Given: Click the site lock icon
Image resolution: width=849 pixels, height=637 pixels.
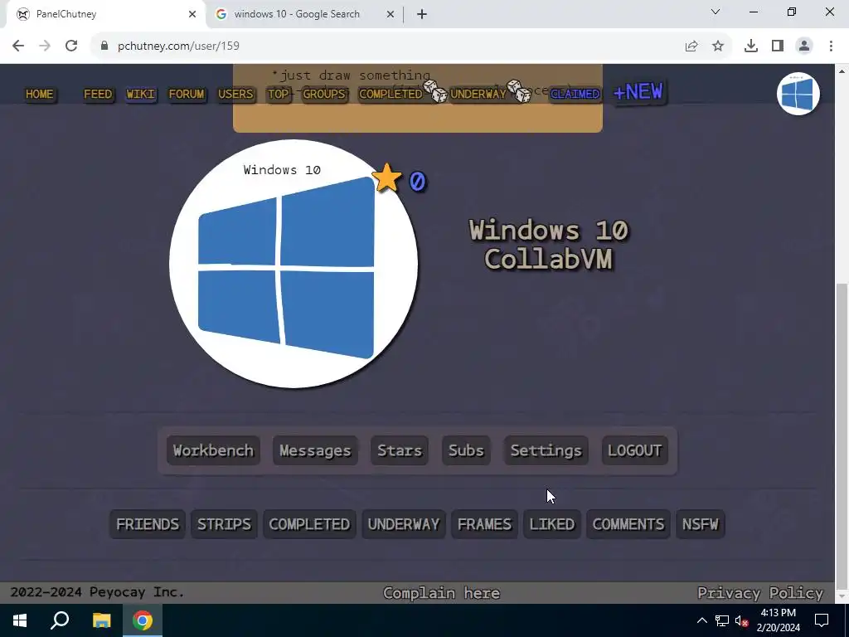Looking at the screenshot, I should pos(104,46).
